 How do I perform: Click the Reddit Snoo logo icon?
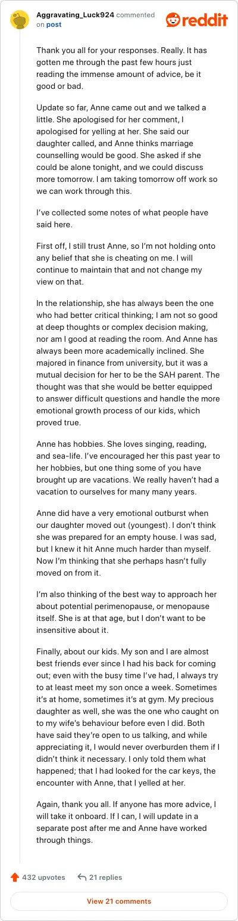(x=174, y=20)
